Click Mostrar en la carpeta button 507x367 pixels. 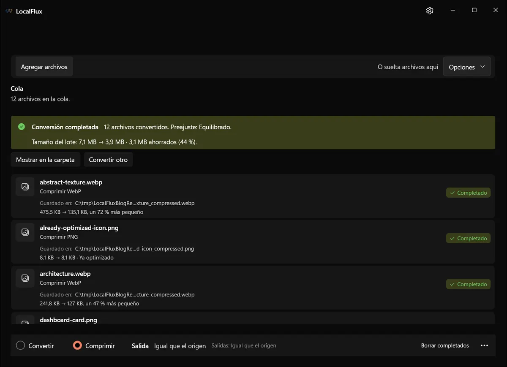(x=45, y=160)
